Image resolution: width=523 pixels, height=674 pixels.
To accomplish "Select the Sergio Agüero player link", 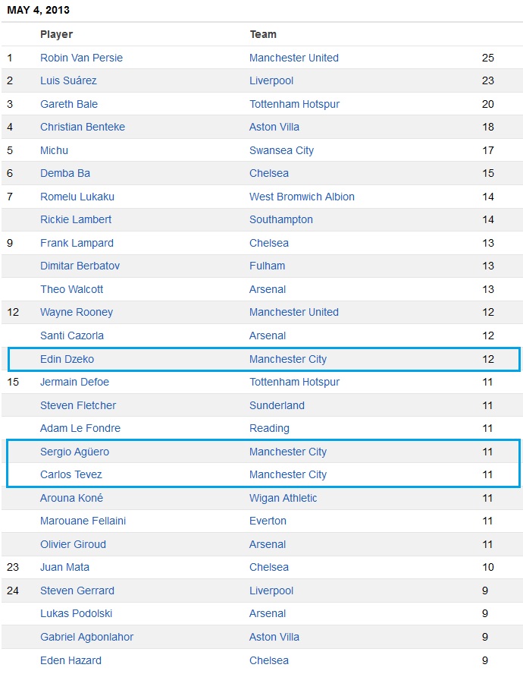I will coord(75,452).
